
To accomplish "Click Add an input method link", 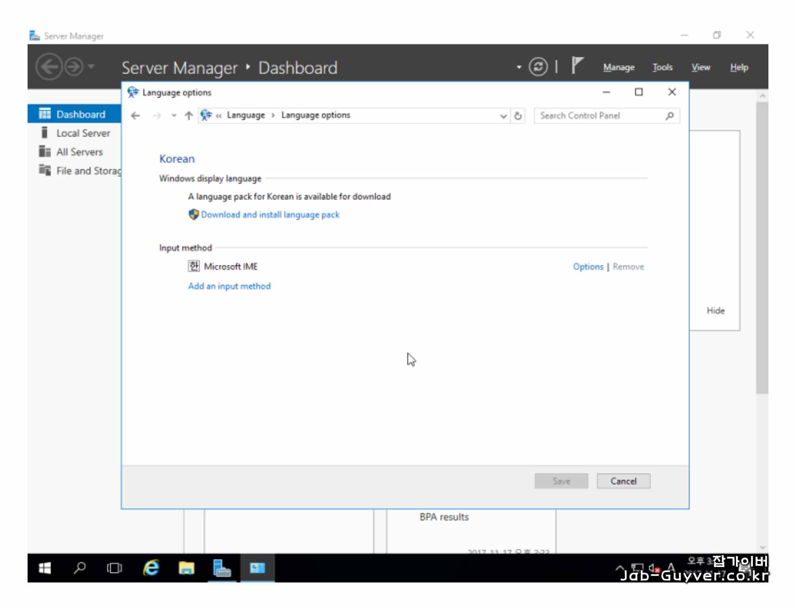I will coord(229,286).
